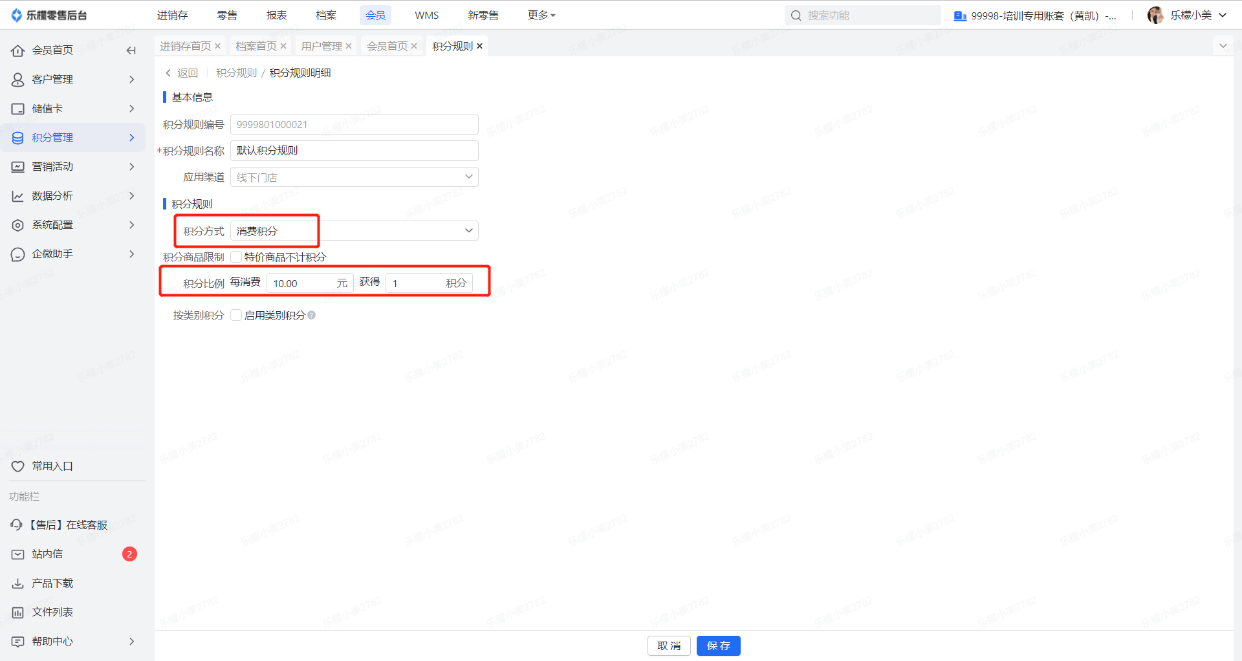
Task: Expand 数据分析 submenu chevron
Action: point(132,196)
